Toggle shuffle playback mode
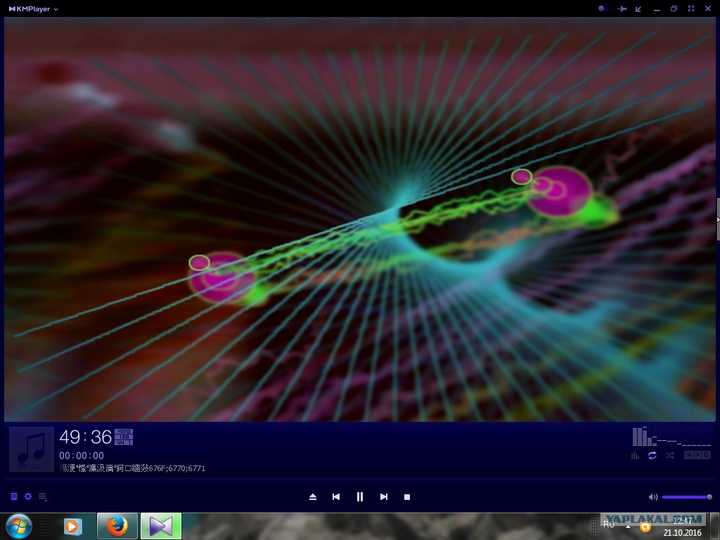The height and width of the screenshot is (540, 720). [670, 456]
